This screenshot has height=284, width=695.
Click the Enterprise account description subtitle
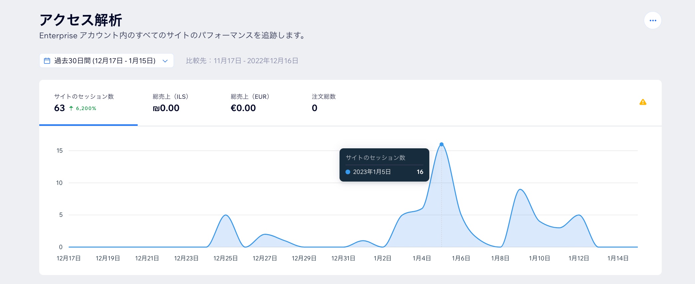click(x=172, y=35)
